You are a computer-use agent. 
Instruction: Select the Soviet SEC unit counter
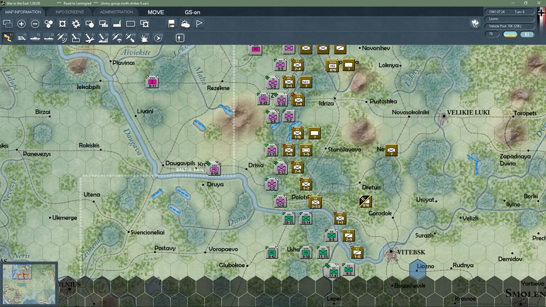coord(306,82)
